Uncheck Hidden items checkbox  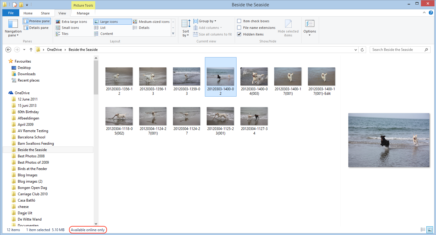[x=239, y=34]
